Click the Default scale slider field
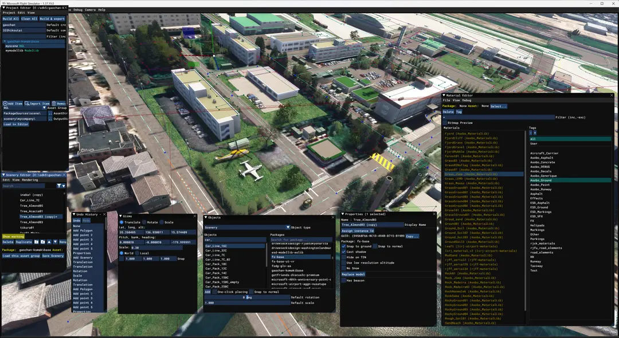 (x=247, y=303)
